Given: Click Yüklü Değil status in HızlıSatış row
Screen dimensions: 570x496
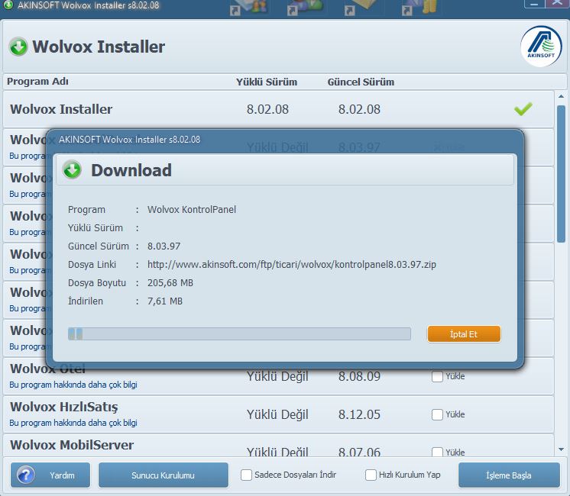Looking at the screenshot, I should (277, 414).
